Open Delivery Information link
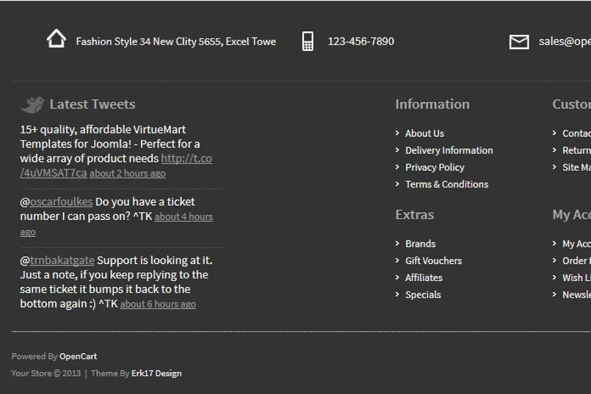591x394 pixels. pos(449,150)
